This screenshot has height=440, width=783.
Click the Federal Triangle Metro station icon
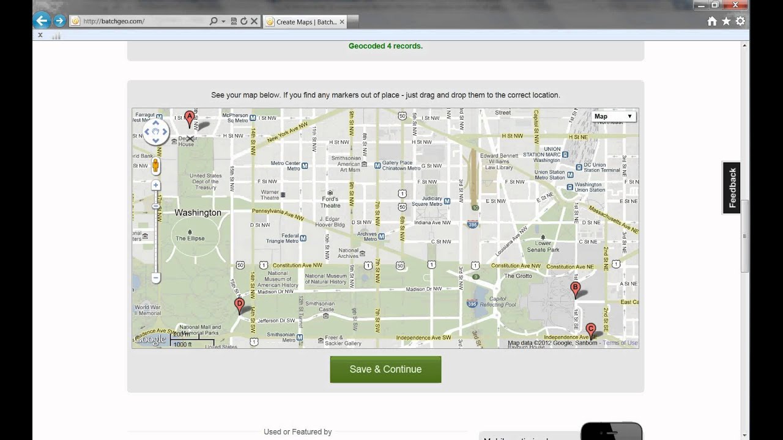pyautogui.click(x=303, y=240)
